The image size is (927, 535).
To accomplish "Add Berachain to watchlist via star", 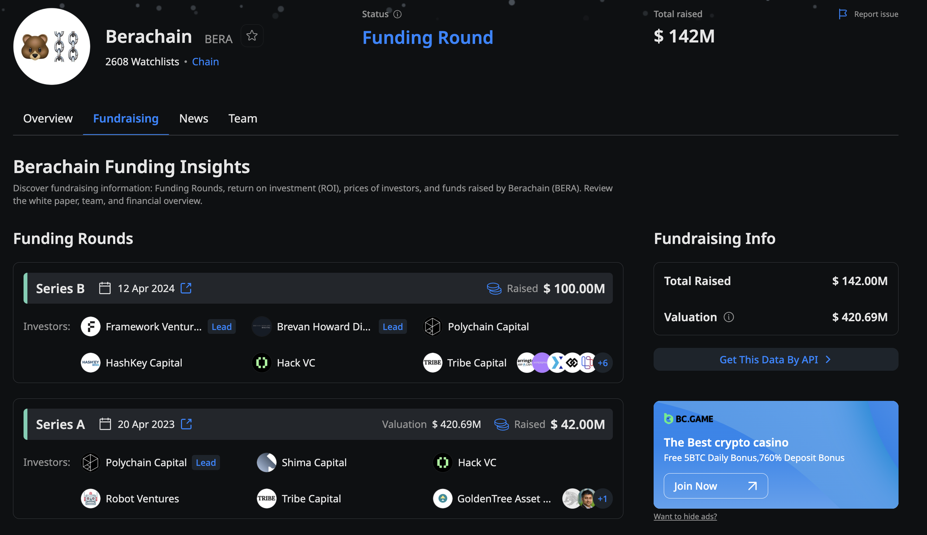I will click(252, 36).
